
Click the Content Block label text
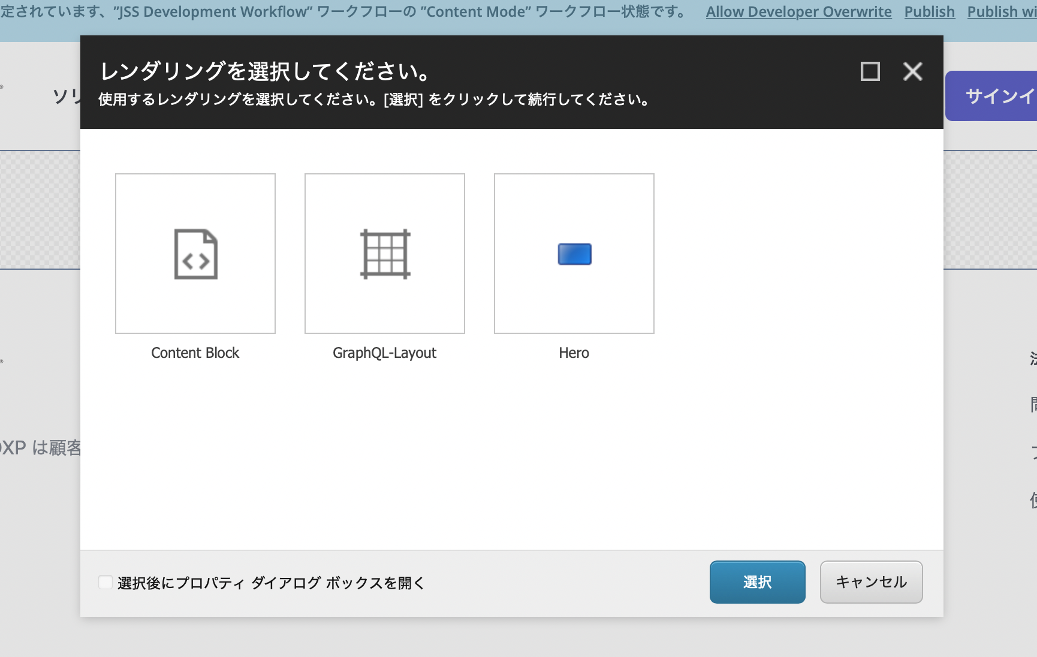pyautogui.click(x=195, y=353)
